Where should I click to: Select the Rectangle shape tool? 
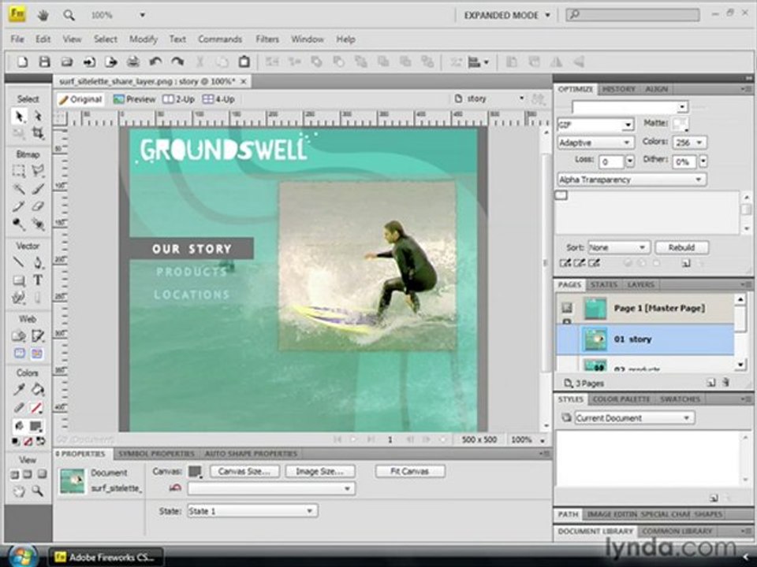point(19,280)
